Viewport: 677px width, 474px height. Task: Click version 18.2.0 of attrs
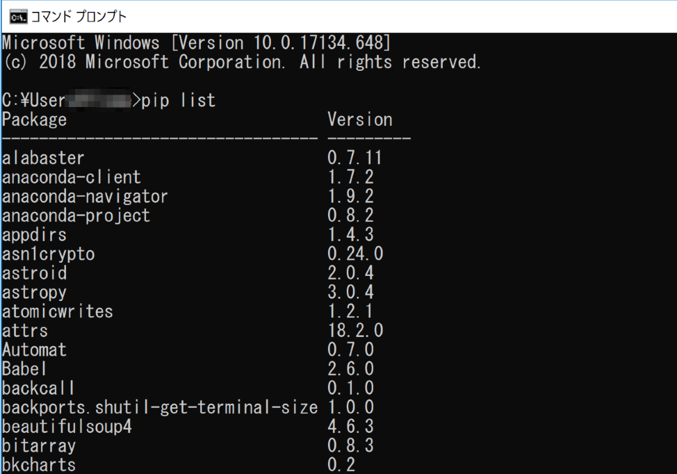point(355,330)
